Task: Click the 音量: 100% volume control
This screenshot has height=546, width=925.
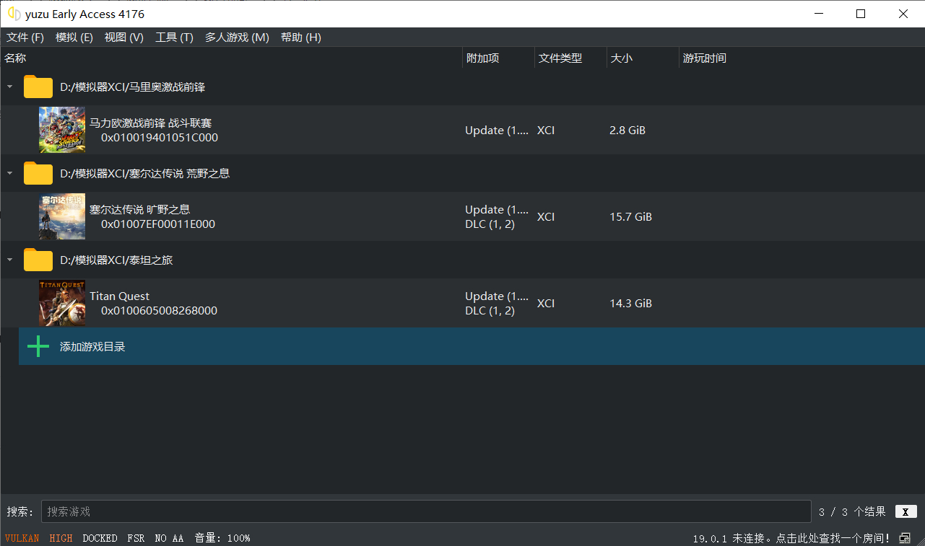Action: tap(222, 538)
